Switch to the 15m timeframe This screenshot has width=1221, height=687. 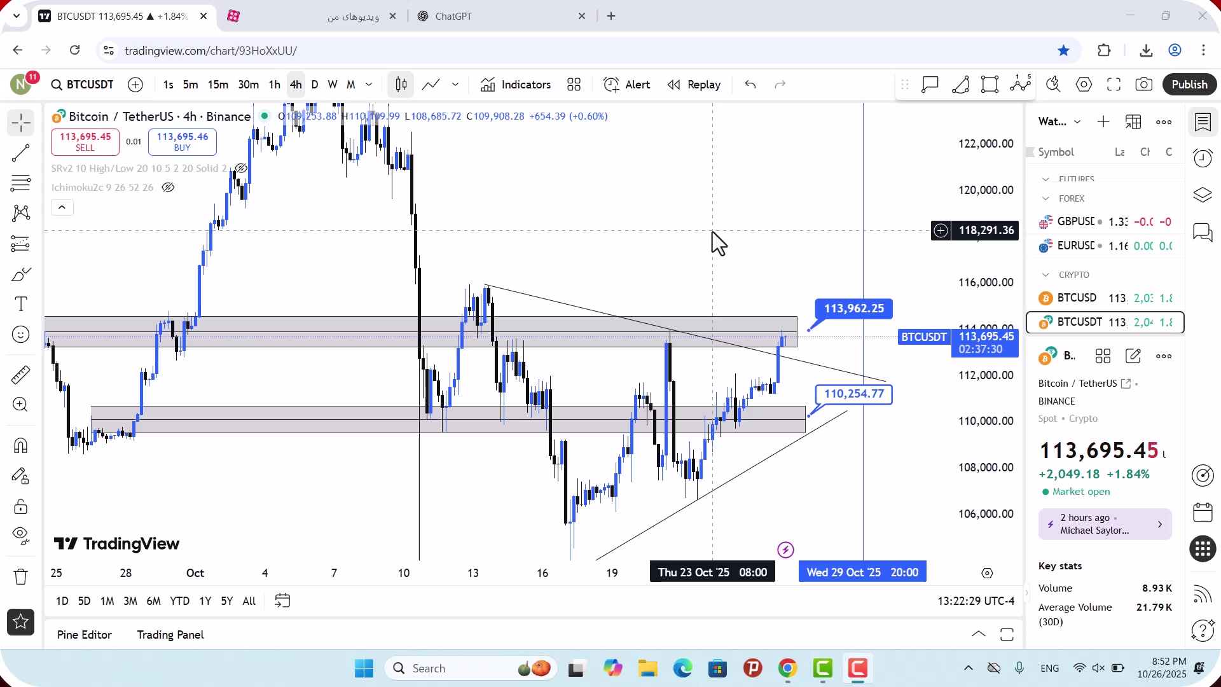[217, 85]
